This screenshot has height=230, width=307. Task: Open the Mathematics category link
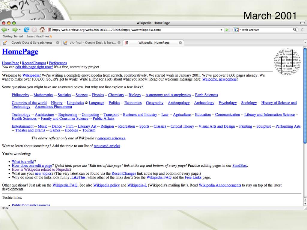(x=43, y=95)
